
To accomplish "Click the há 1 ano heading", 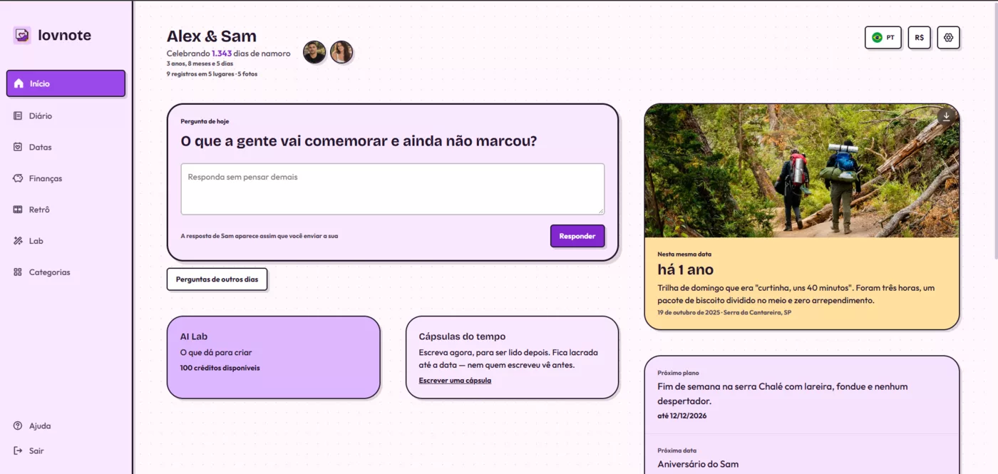I will [x=685, y=269].
